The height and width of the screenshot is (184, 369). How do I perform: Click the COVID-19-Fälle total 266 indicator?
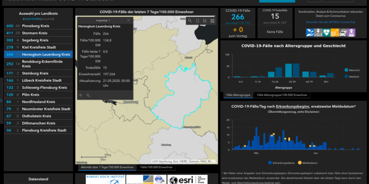238,17
